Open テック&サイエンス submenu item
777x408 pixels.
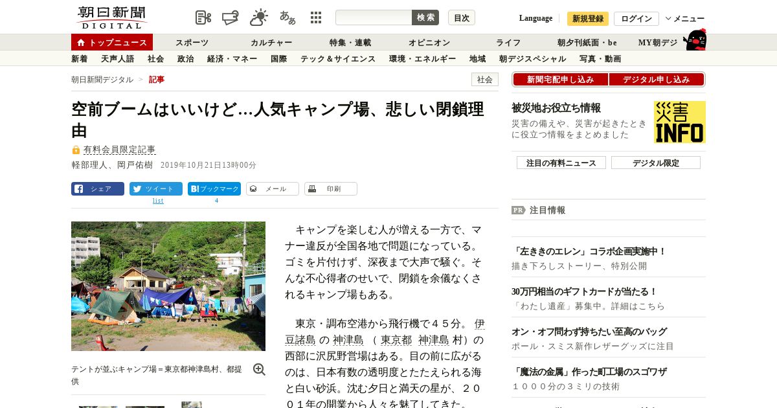click(337, 59)
